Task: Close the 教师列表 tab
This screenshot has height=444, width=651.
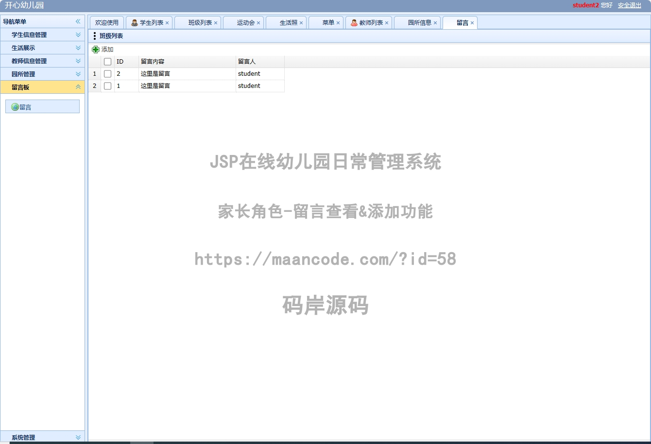Action: pyautogui.click(x=387, y=23)
